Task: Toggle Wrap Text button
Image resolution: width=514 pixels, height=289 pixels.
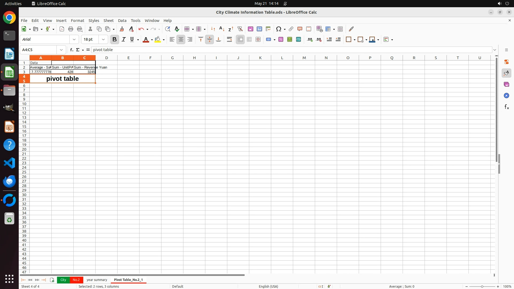Action: pyautogui.click(x=229, y=40)
